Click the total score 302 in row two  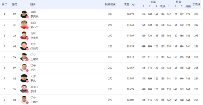click(x=196, y=25)
